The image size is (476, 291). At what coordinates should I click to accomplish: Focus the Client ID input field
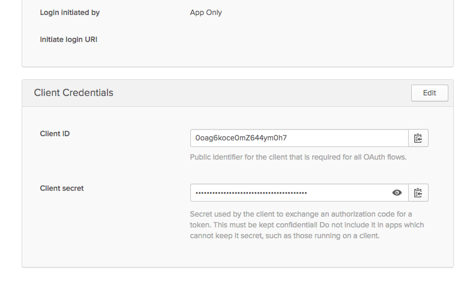(x=336, y=138)
